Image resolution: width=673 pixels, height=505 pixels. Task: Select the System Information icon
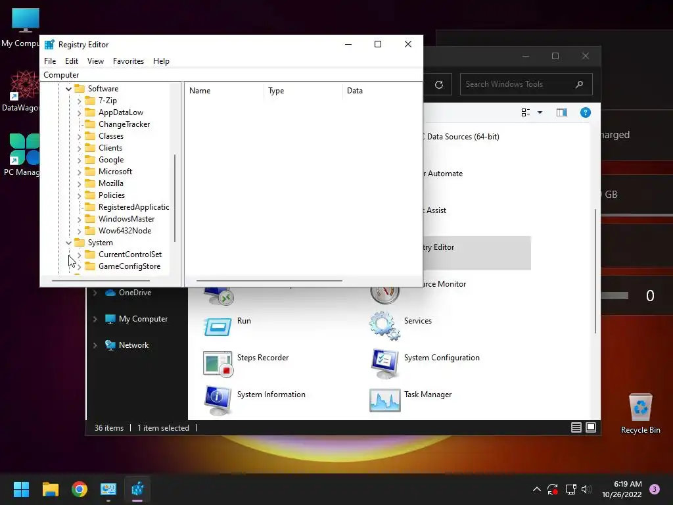click(x=218, y=400)
